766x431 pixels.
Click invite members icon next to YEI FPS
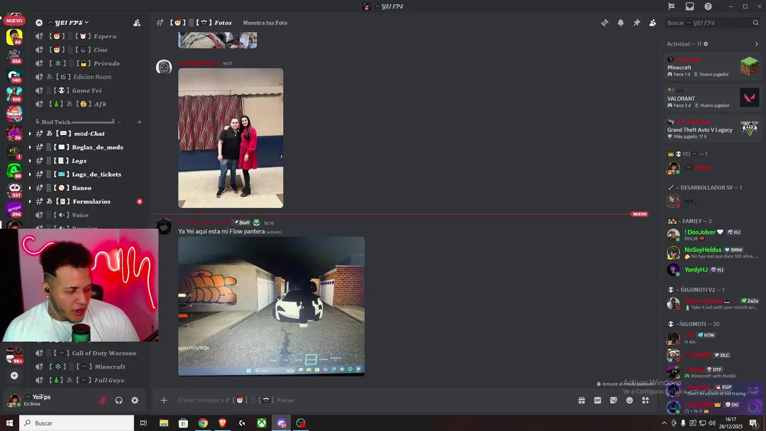[137, 23]
